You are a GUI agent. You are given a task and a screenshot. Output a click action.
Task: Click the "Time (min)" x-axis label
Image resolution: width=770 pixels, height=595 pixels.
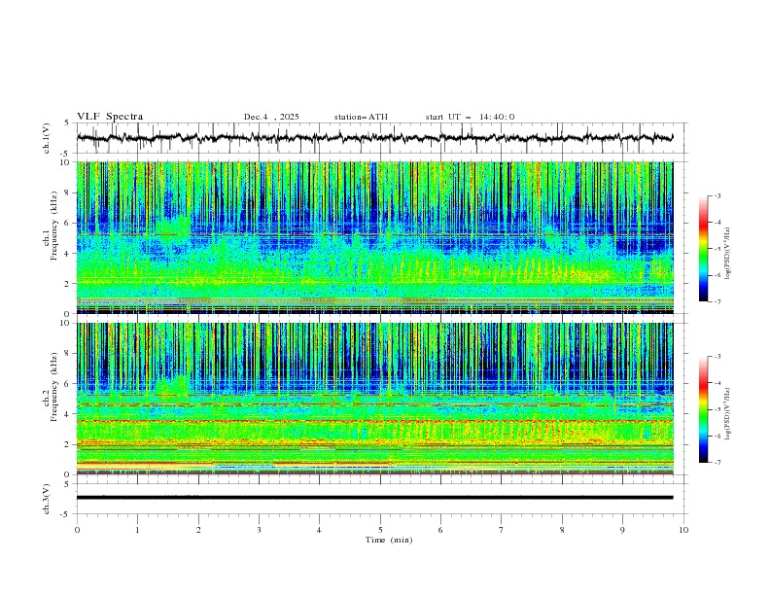[x=389, y=540]
